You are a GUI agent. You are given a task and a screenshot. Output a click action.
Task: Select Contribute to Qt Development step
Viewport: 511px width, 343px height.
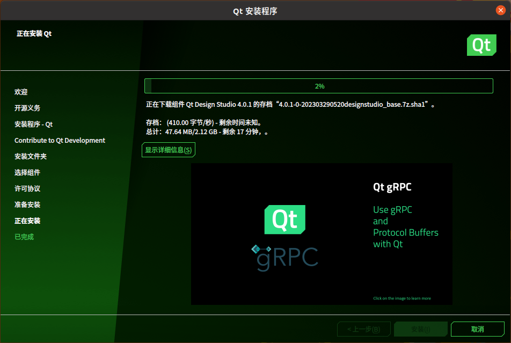[x=60, y=140]
